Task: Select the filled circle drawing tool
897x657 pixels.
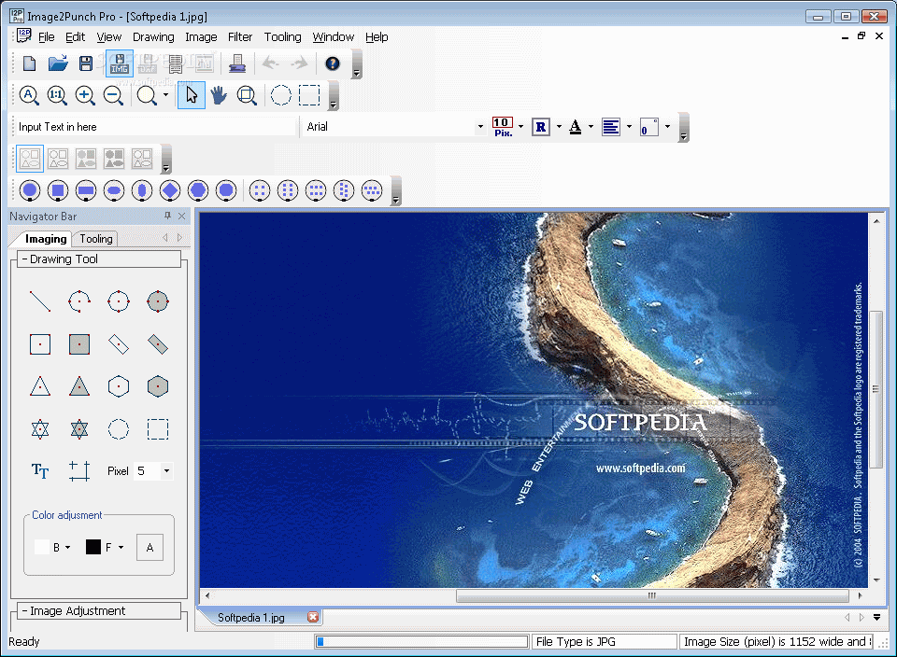Action: tap(157, 301)
